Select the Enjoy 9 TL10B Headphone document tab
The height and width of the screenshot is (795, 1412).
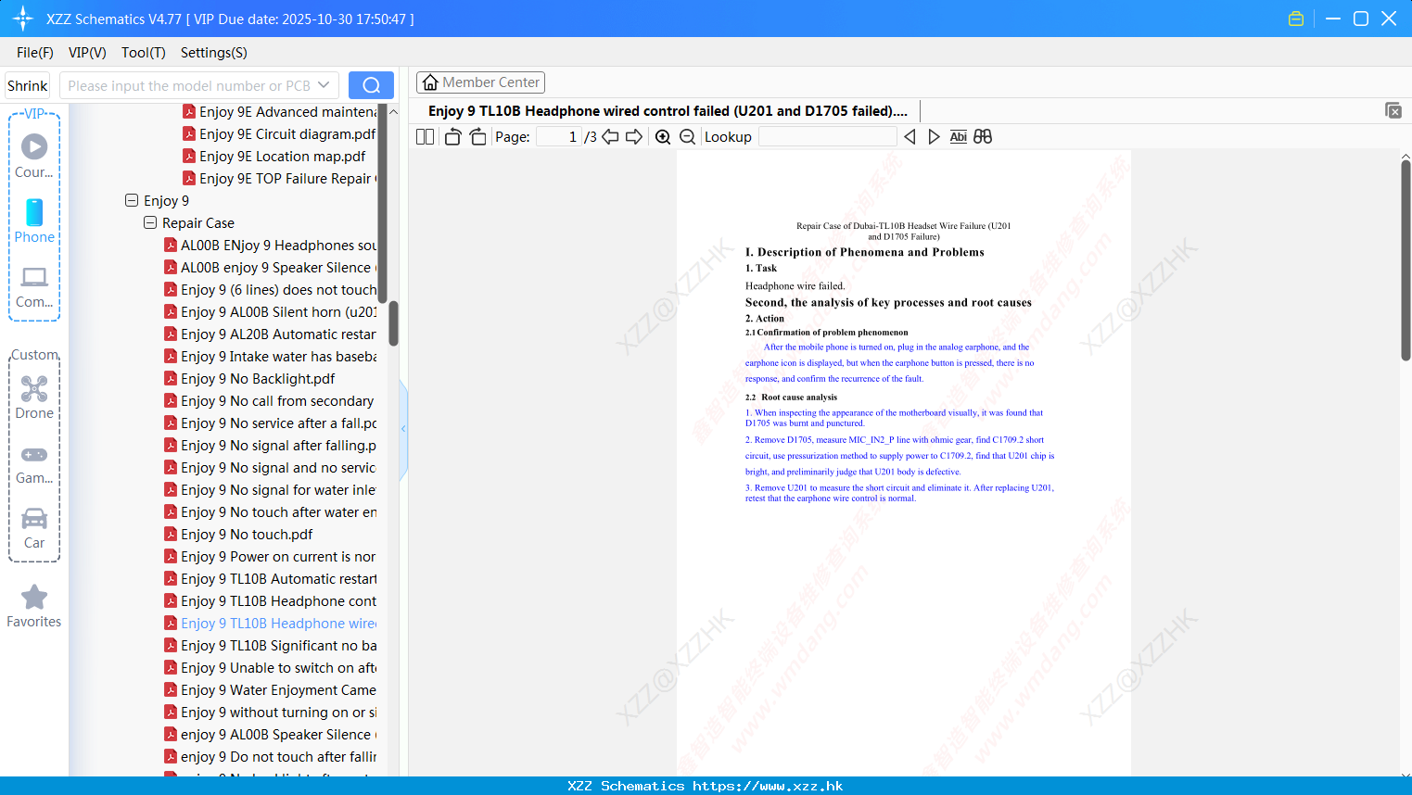[x=668, y=111]
